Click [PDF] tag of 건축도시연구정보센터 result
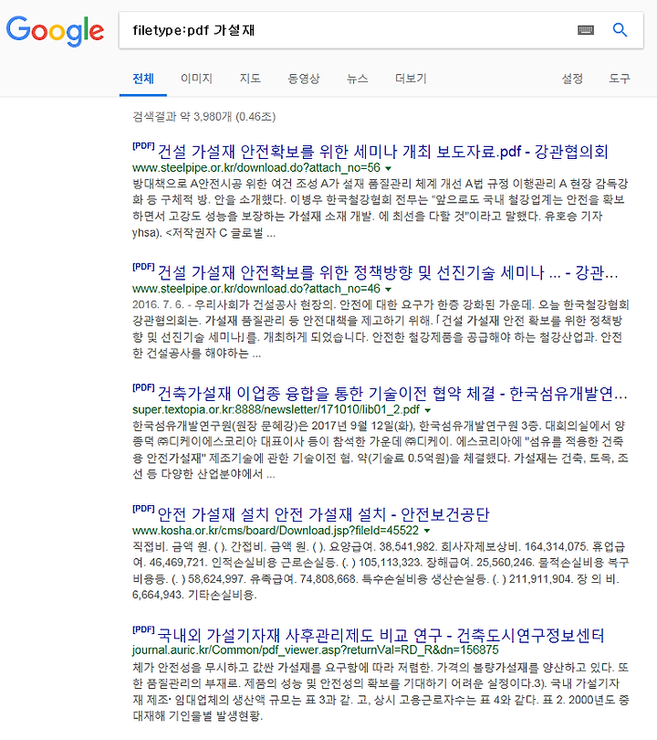 click(x=143, y=629)
